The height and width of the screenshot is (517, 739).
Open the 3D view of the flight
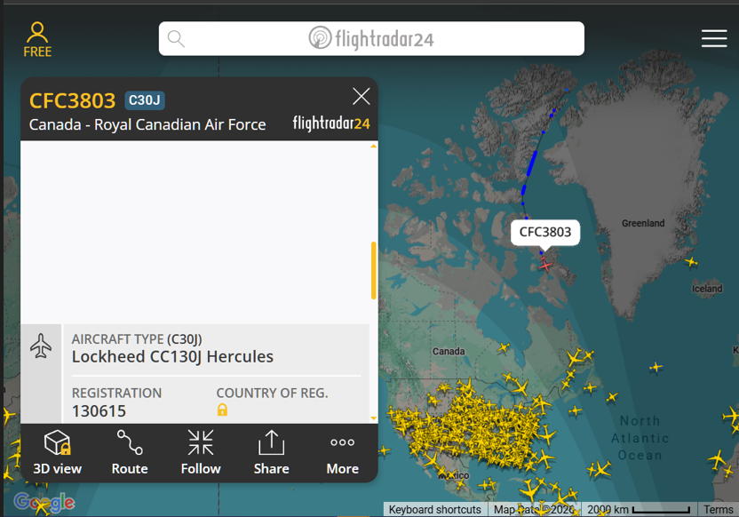click(x=57, y=452)
